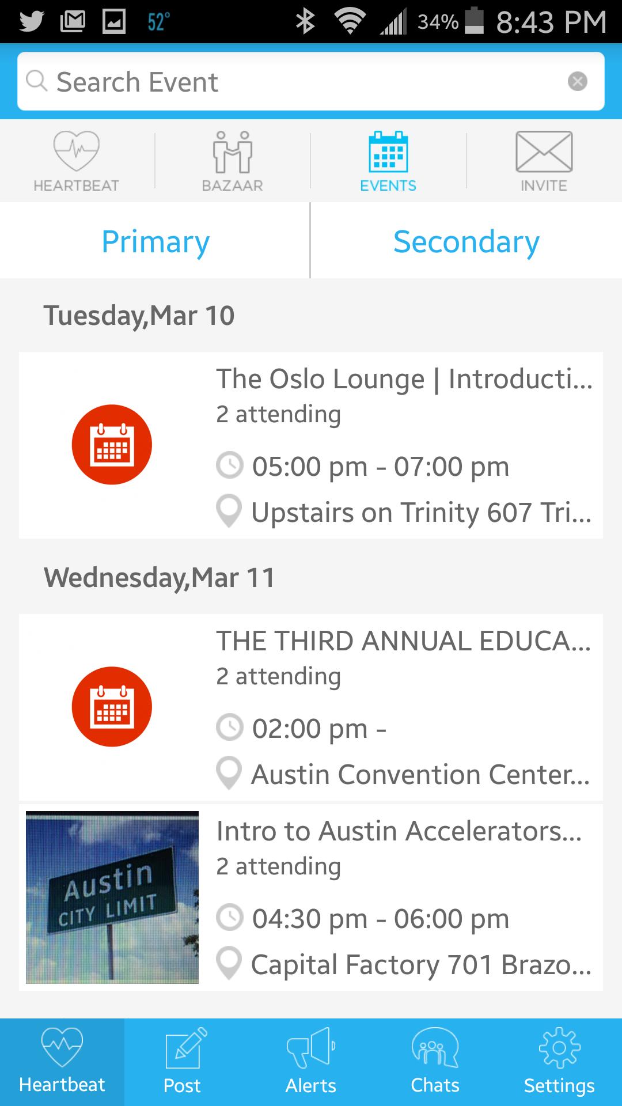Open the Chats tab
The image size is (622, 1106).
tap(435, 1062)
